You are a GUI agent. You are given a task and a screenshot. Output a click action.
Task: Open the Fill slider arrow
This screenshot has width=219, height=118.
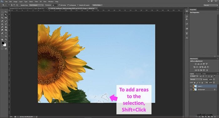[214, 83]
